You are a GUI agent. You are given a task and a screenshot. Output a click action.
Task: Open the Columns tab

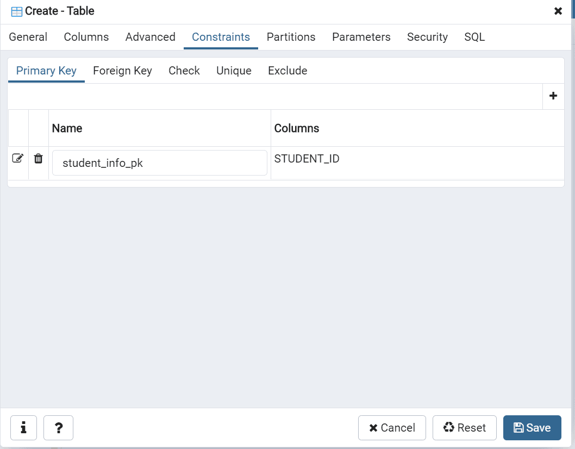tap(86, 37)
